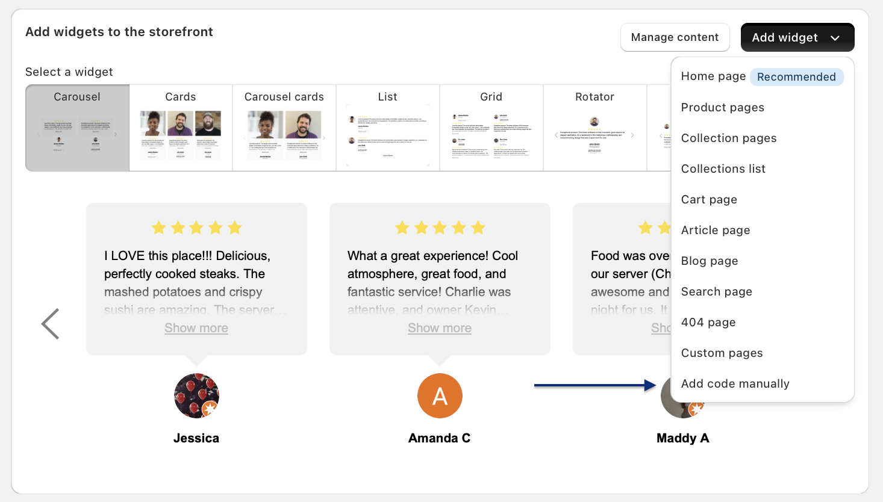The image size is (883, 502).
Task: Select the Rotator widget option
Action: [595, 128]
